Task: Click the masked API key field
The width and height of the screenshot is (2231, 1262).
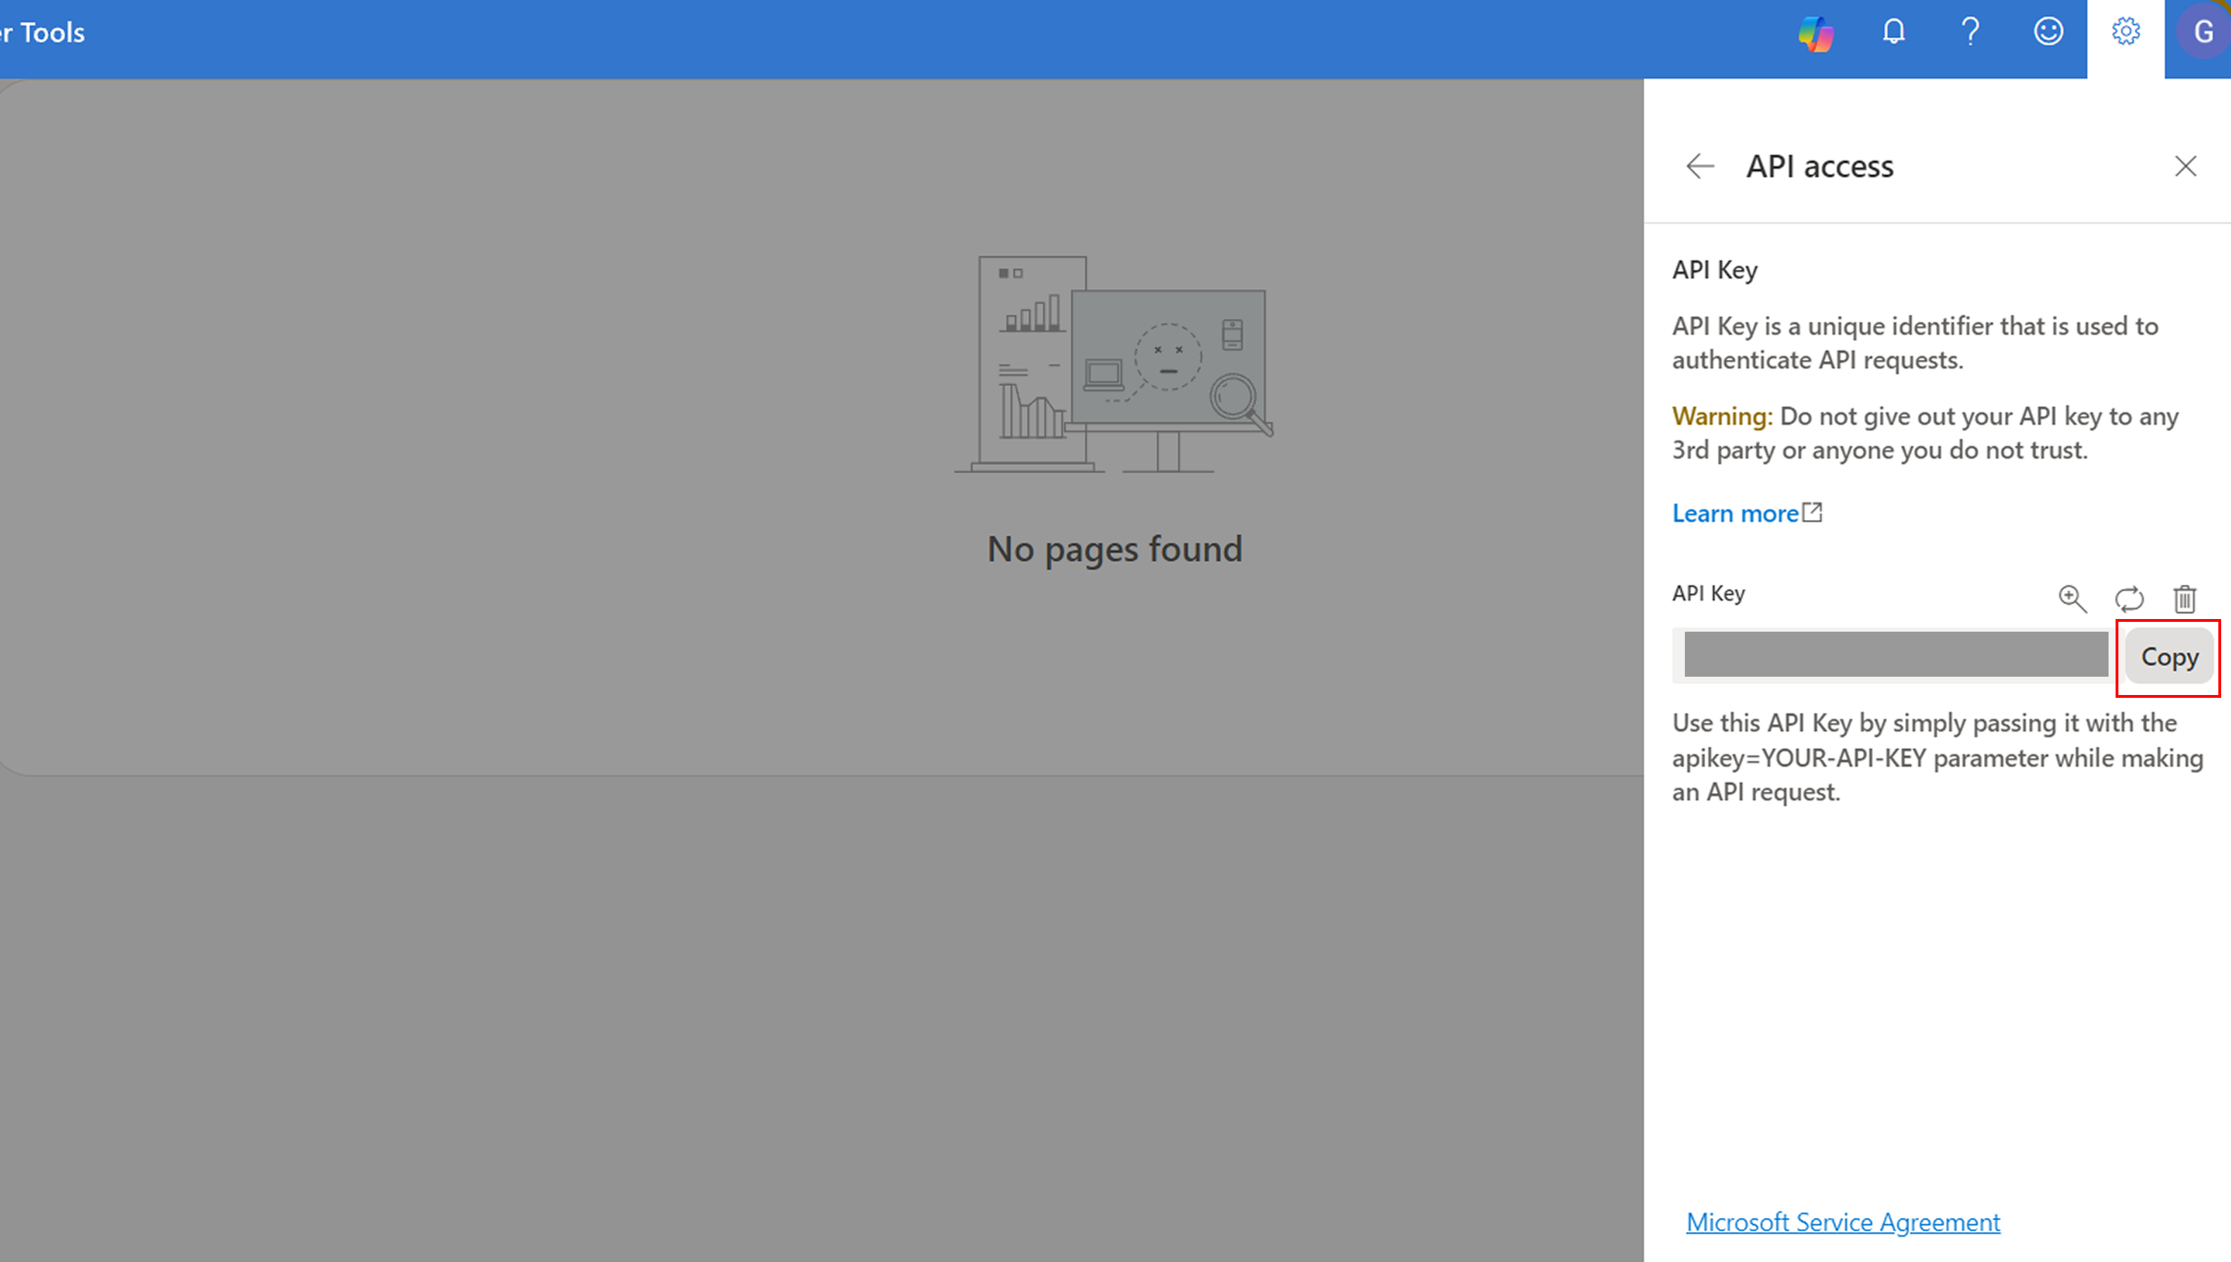Action: coord(1896,654)
